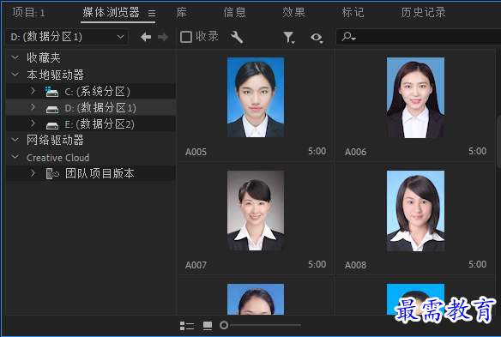Select the C: (系统分区) tree row

point(91,92)
